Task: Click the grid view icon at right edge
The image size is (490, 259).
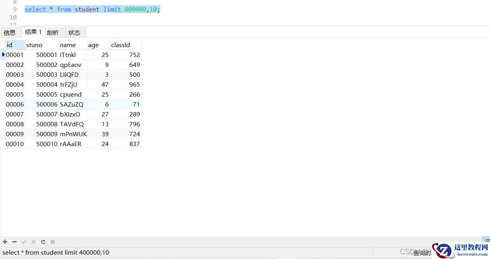Action: [x=487, y=240]
